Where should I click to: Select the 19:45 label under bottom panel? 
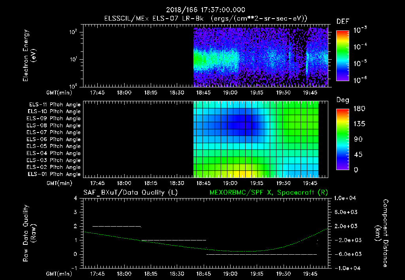click(x=310, y=274)
